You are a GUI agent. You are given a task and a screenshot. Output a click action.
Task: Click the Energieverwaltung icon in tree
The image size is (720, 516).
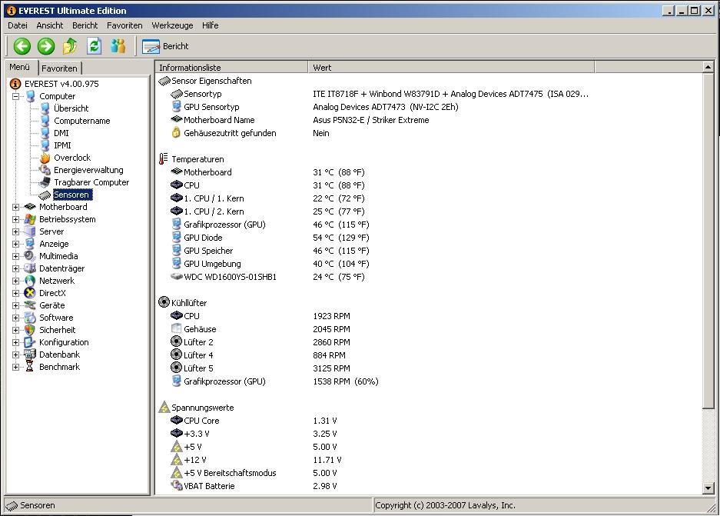point(45,170)
